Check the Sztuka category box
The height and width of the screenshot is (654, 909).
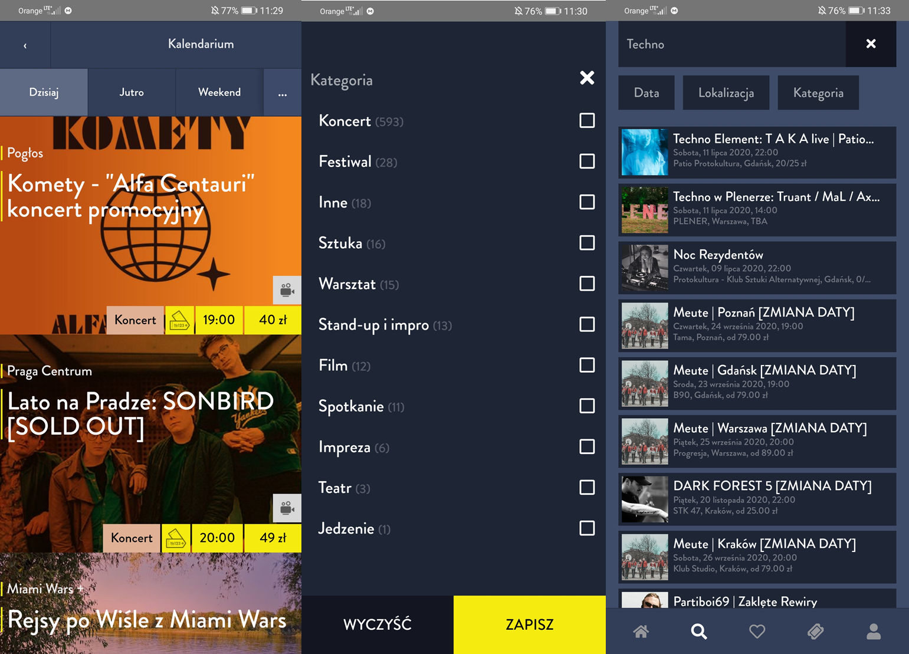587,242
